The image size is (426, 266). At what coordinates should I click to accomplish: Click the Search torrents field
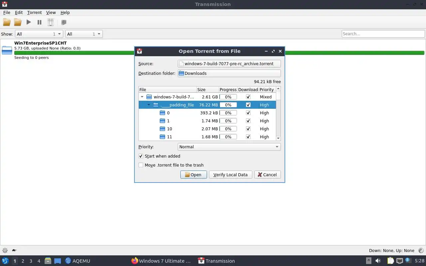click(x=383, y=34)
